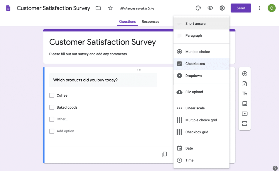This screenshot has height=171, width=279.
Task: Pick Linear scale question type
Action: click(195, 108)
